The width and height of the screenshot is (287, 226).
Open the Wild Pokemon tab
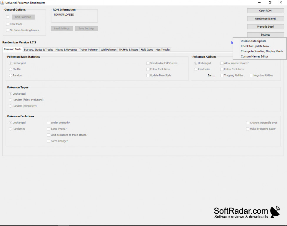(x=109, y=50)
